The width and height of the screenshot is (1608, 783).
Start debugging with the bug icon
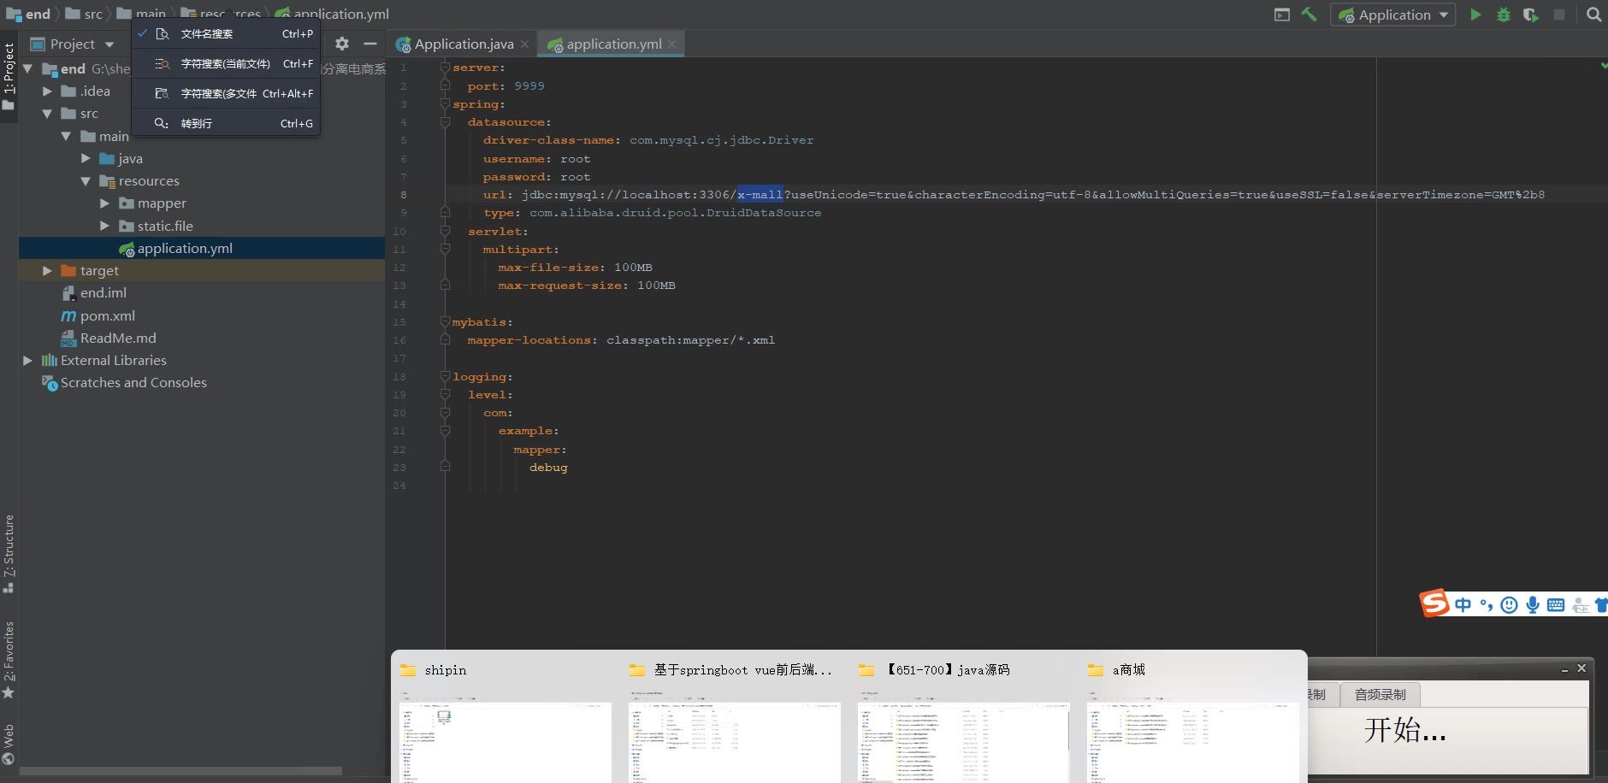tap(1503, 15)
